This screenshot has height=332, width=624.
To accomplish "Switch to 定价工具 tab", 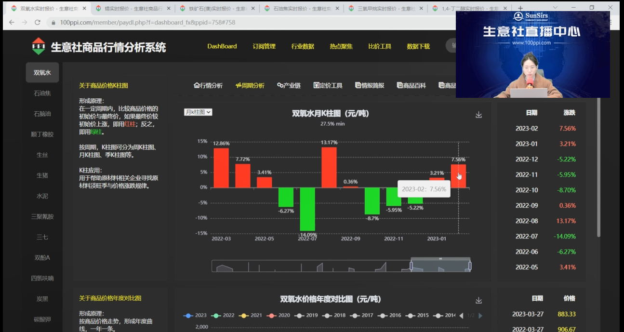I will 328,85.
